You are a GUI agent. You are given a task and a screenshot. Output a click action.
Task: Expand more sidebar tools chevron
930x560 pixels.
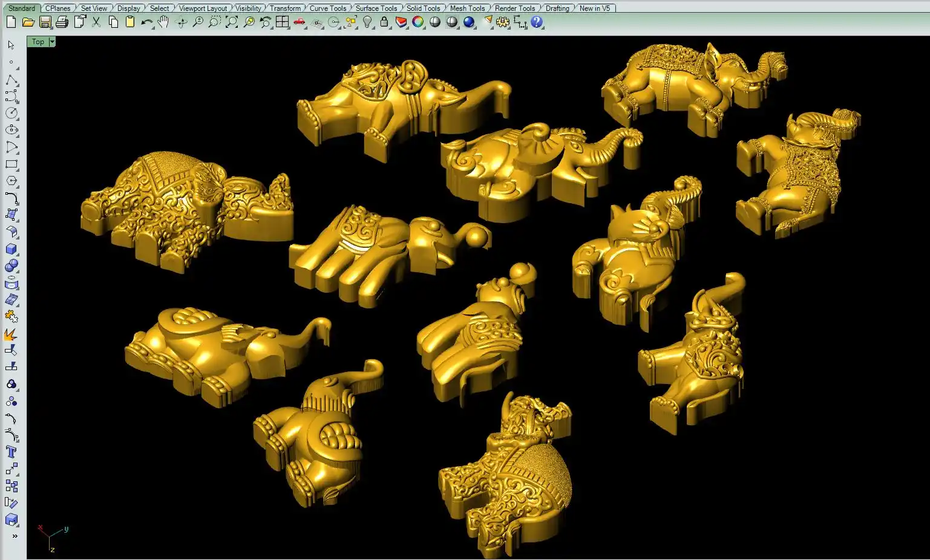tap(15, 536)
